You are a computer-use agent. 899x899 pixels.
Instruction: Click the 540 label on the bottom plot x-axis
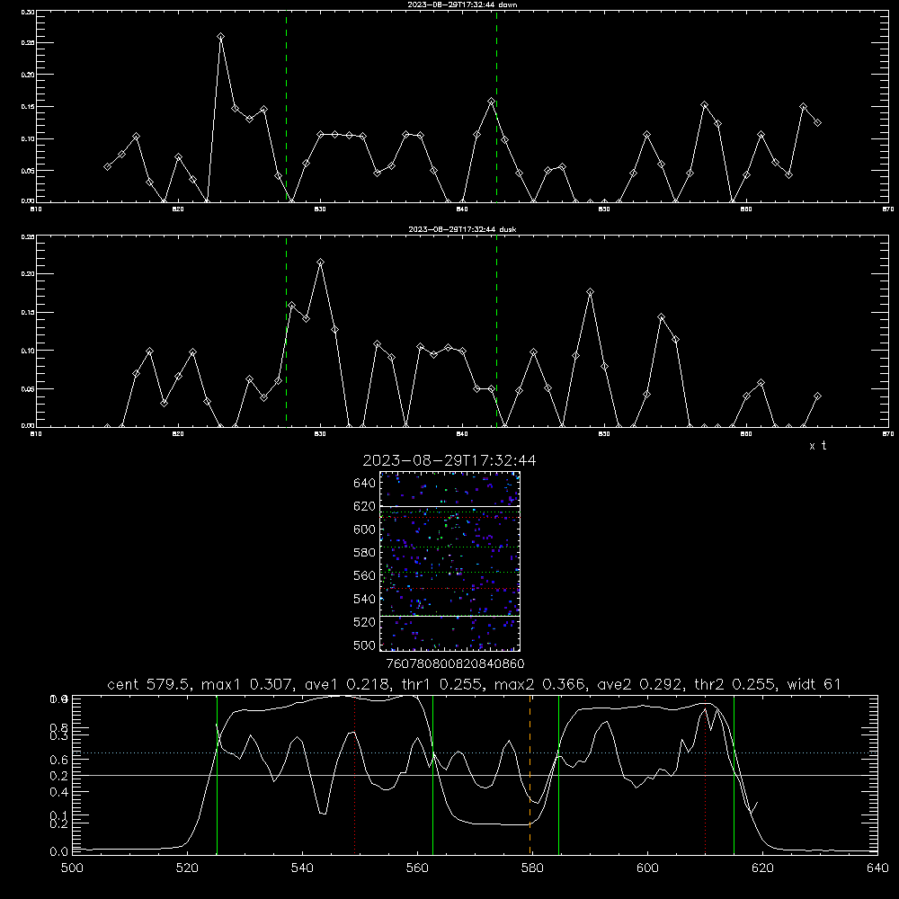pos(302,868)
